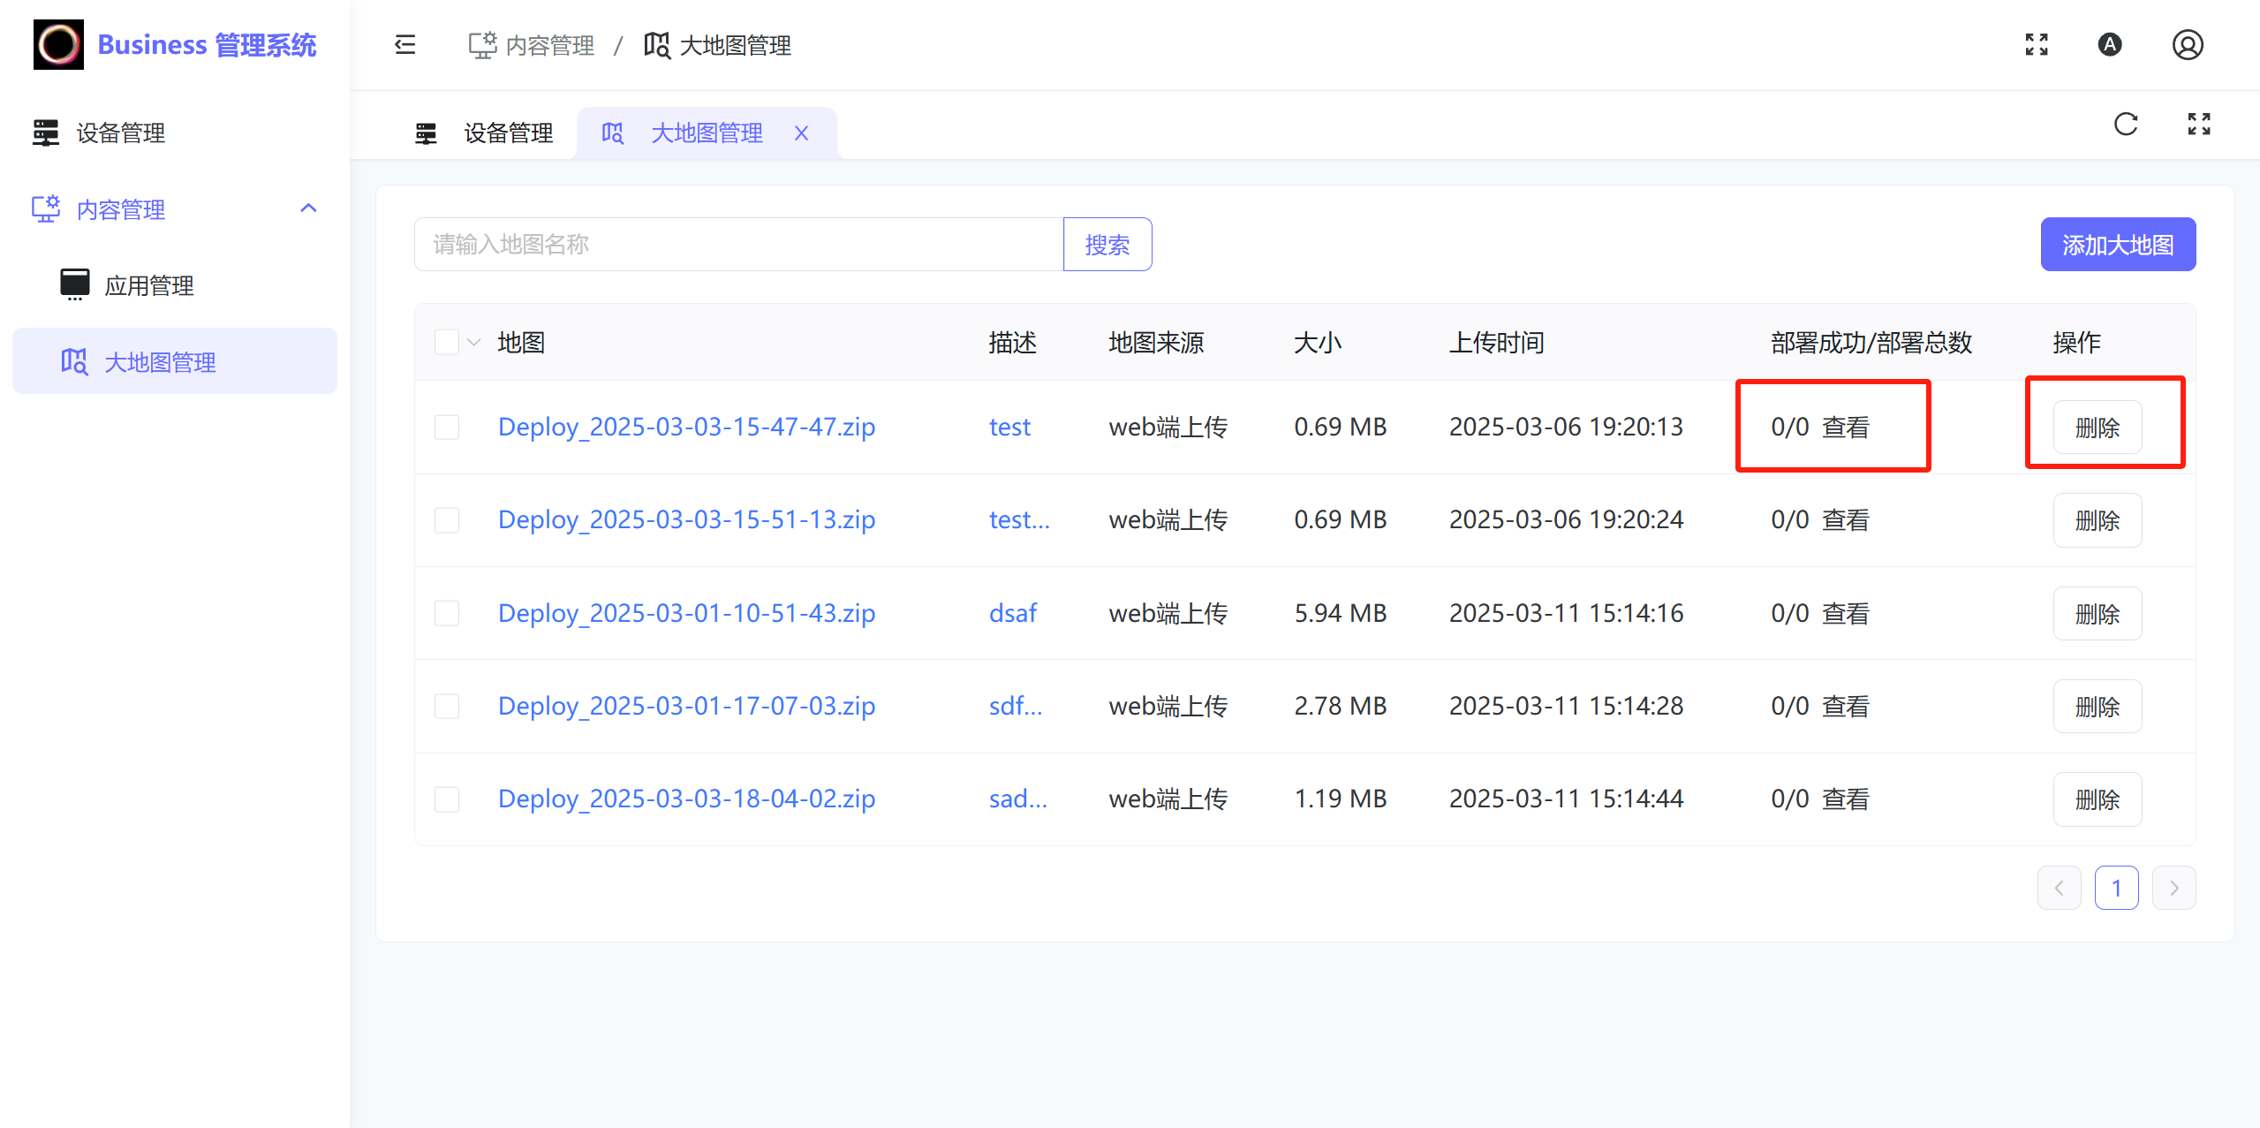2260x1128 pixels.
Task: Click the fullscreen icon beside the refresh button
Action: pyautogui.click(x=2198, y=125)
